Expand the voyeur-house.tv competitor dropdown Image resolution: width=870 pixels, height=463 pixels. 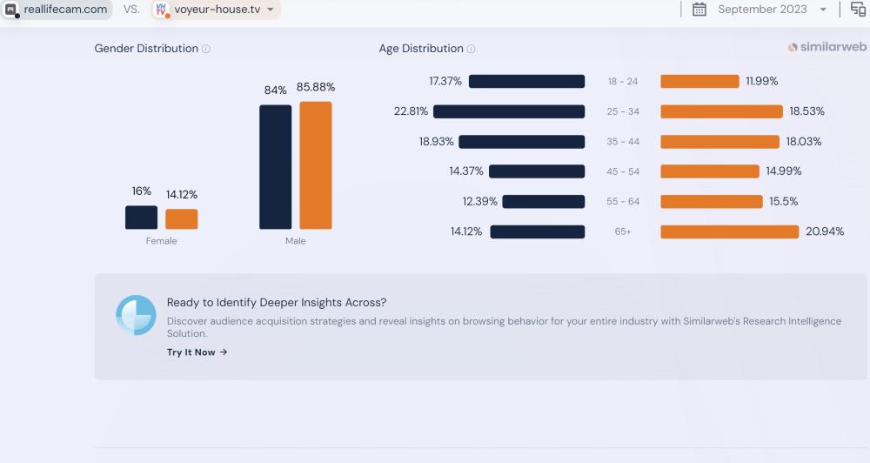point(271,10)
